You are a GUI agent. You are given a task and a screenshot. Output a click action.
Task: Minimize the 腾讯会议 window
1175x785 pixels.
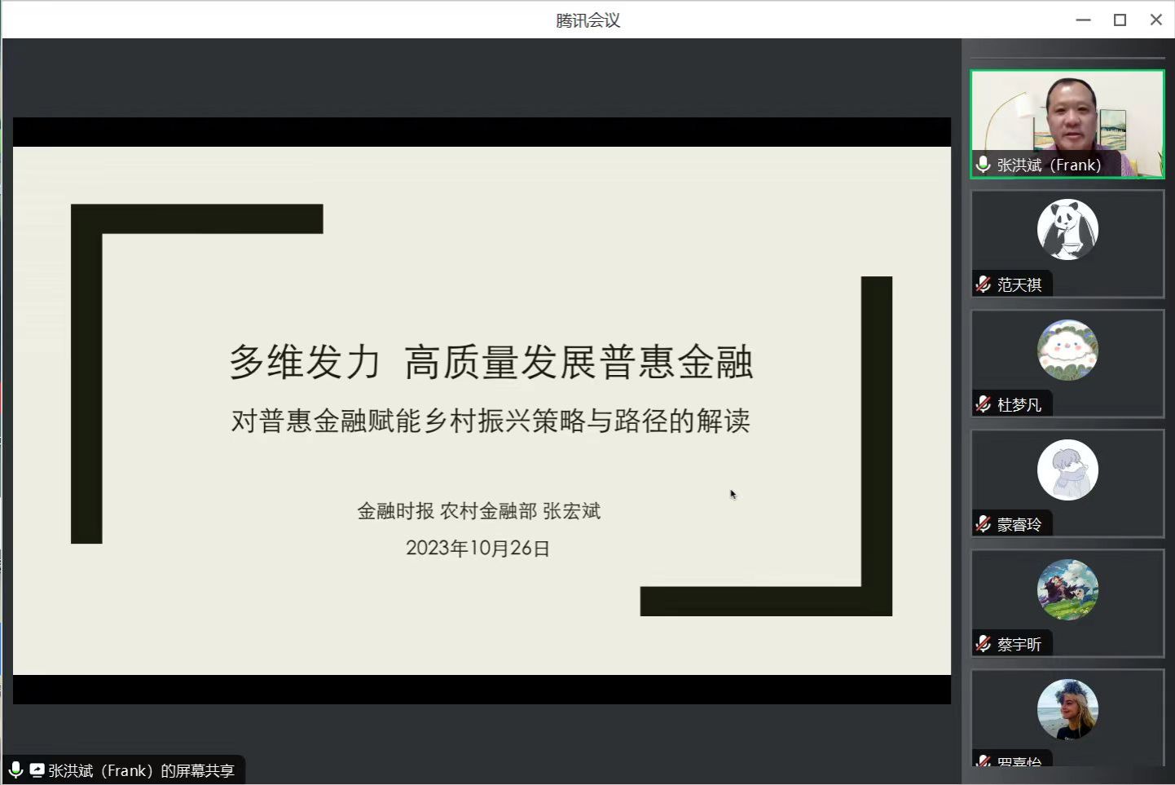click(x=1083, y=20)
